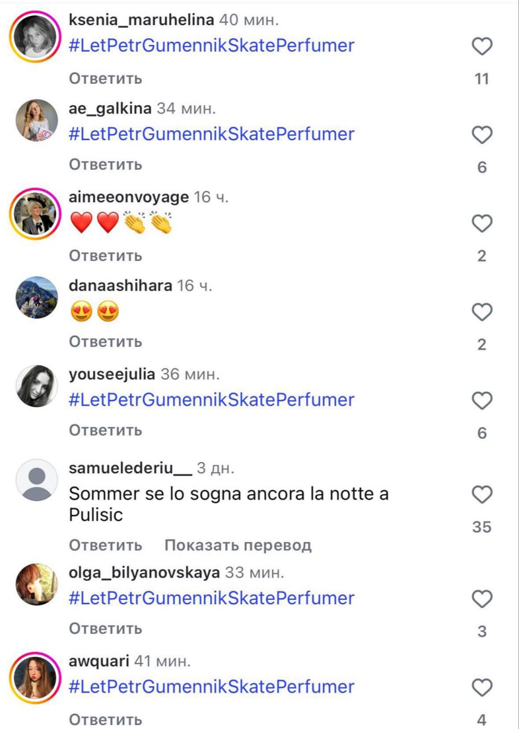Reply to ae_galkina's comment

click(x=105, y=165)
